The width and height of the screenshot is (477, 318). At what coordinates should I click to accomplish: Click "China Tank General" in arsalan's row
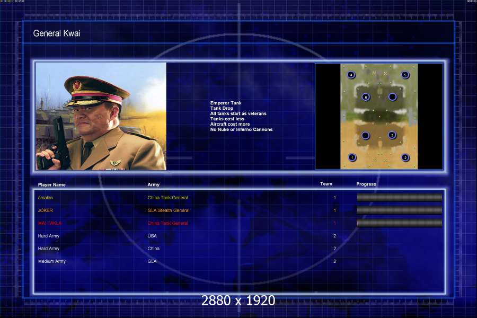[167, 198]
